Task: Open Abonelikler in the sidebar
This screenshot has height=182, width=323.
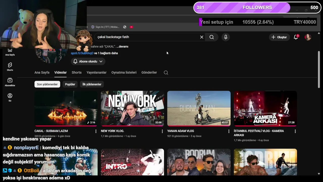Action: pos(10,82)
